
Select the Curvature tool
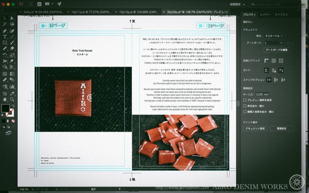[x=12, y=31]
